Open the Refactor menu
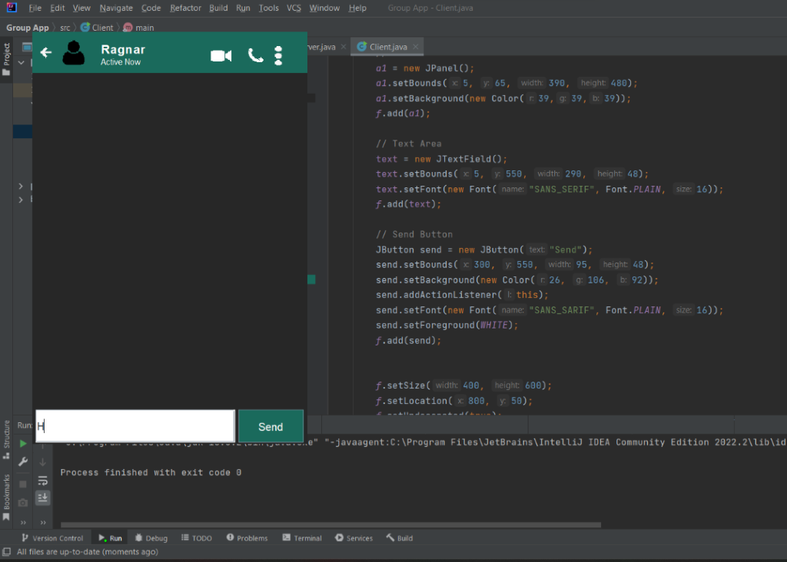 (x=185, y=8)
